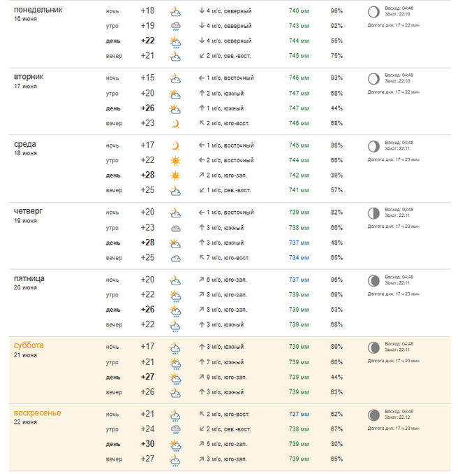Click the Sunday daytime weather icon at +30

175,444
